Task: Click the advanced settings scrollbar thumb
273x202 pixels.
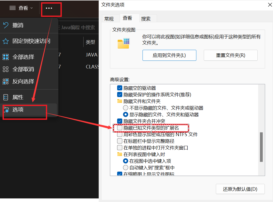Action: (261, 147)
